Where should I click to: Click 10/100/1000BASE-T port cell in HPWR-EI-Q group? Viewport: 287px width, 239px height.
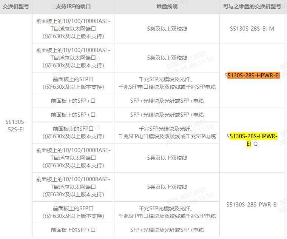pyautogui.click(x=73, y=158)
